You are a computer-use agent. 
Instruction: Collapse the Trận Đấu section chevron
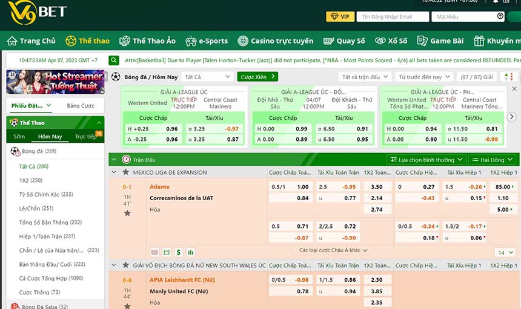tap(114, 160)
